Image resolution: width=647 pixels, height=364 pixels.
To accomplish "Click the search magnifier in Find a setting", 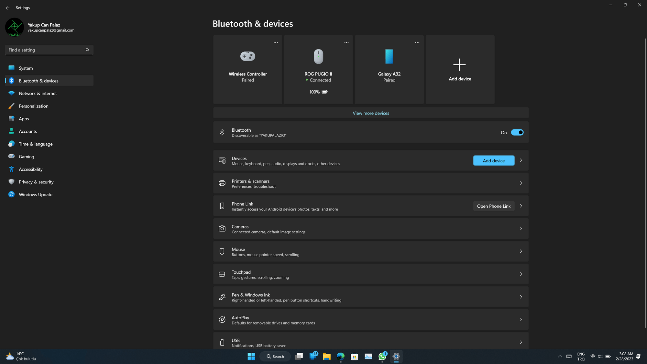I will pos(87,50).
